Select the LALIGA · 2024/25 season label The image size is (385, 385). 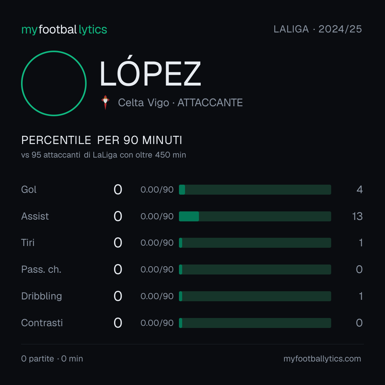click(x=318, y=29)
